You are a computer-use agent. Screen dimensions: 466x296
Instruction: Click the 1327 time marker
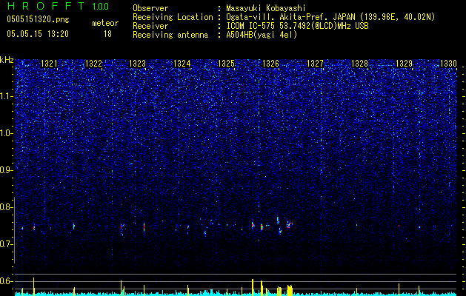(x=315, y=64)
